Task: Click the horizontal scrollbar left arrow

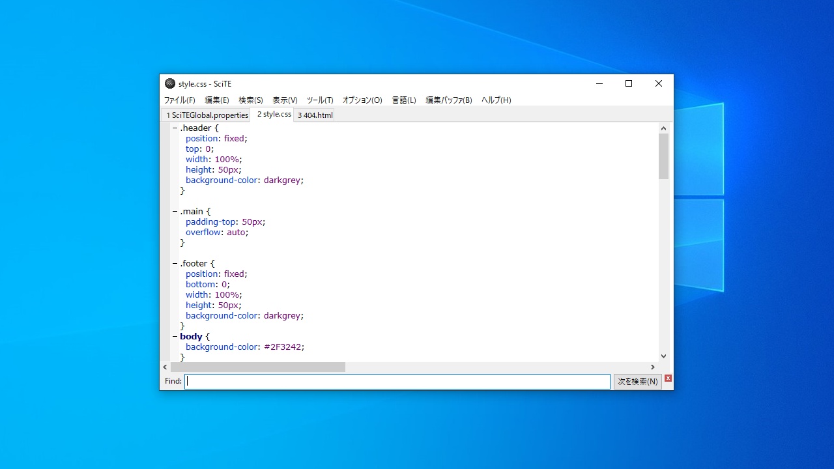Action: [165, 367]
